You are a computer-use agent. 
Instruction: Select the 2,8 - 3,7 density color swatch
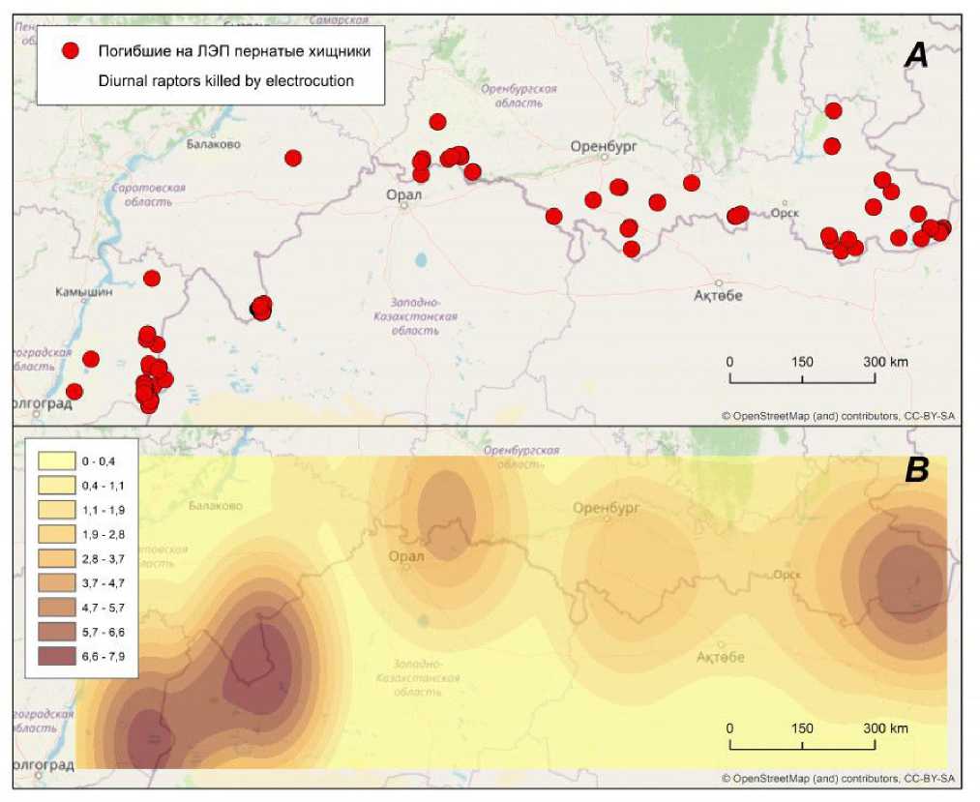(57, 559)
